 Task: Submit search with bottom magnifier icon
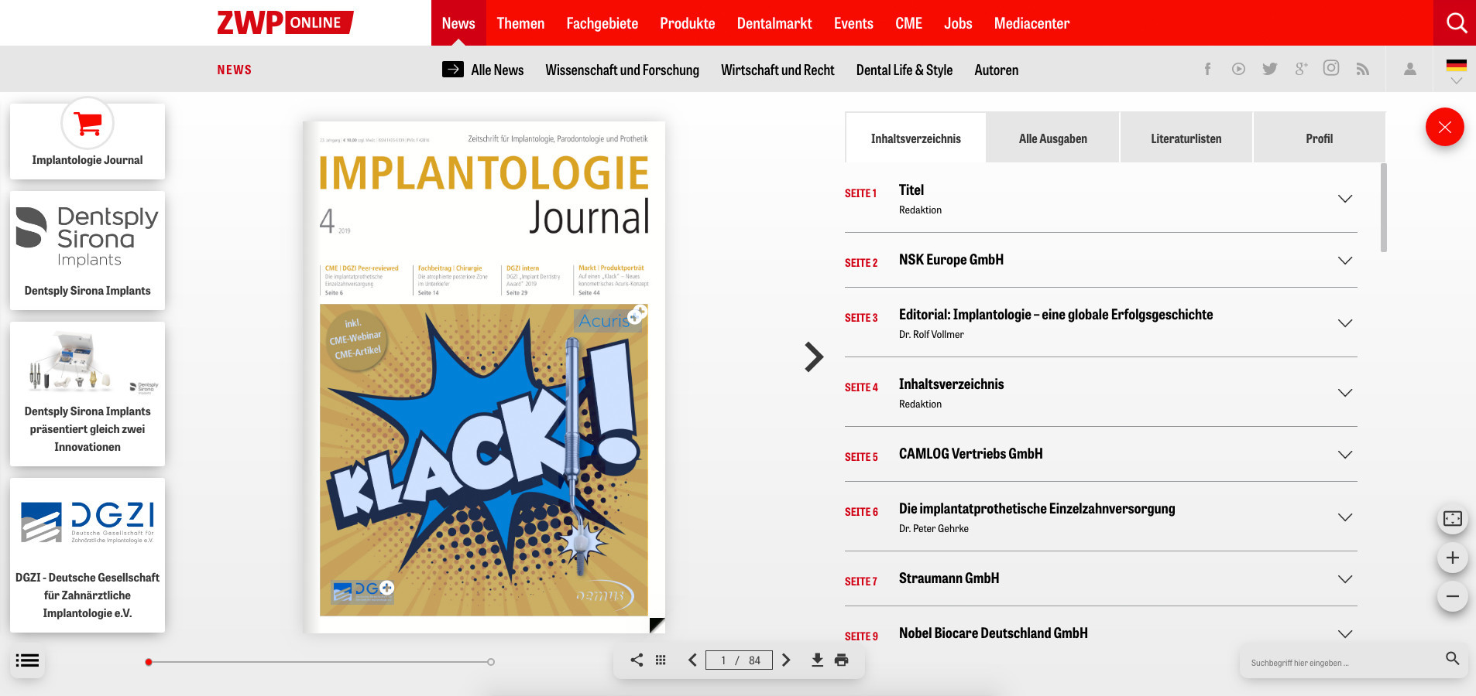[x=1452, y=658]
